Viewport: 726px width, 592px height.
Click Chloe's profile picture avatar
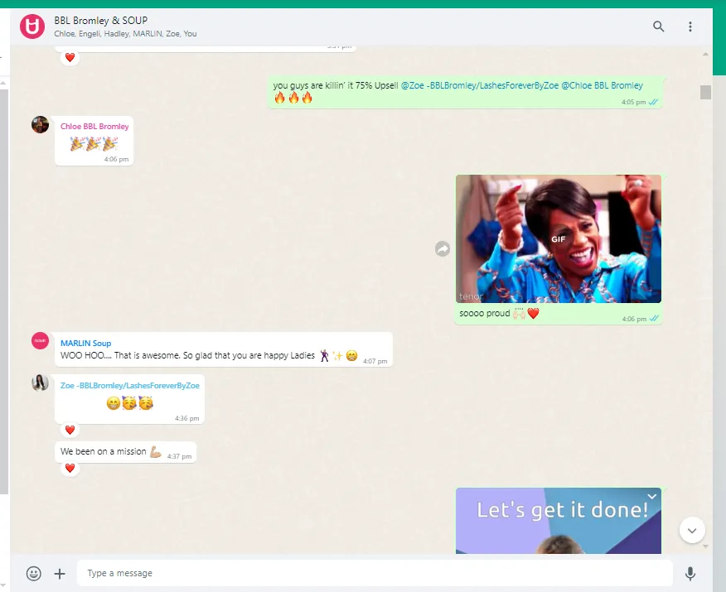coord(41,124)
